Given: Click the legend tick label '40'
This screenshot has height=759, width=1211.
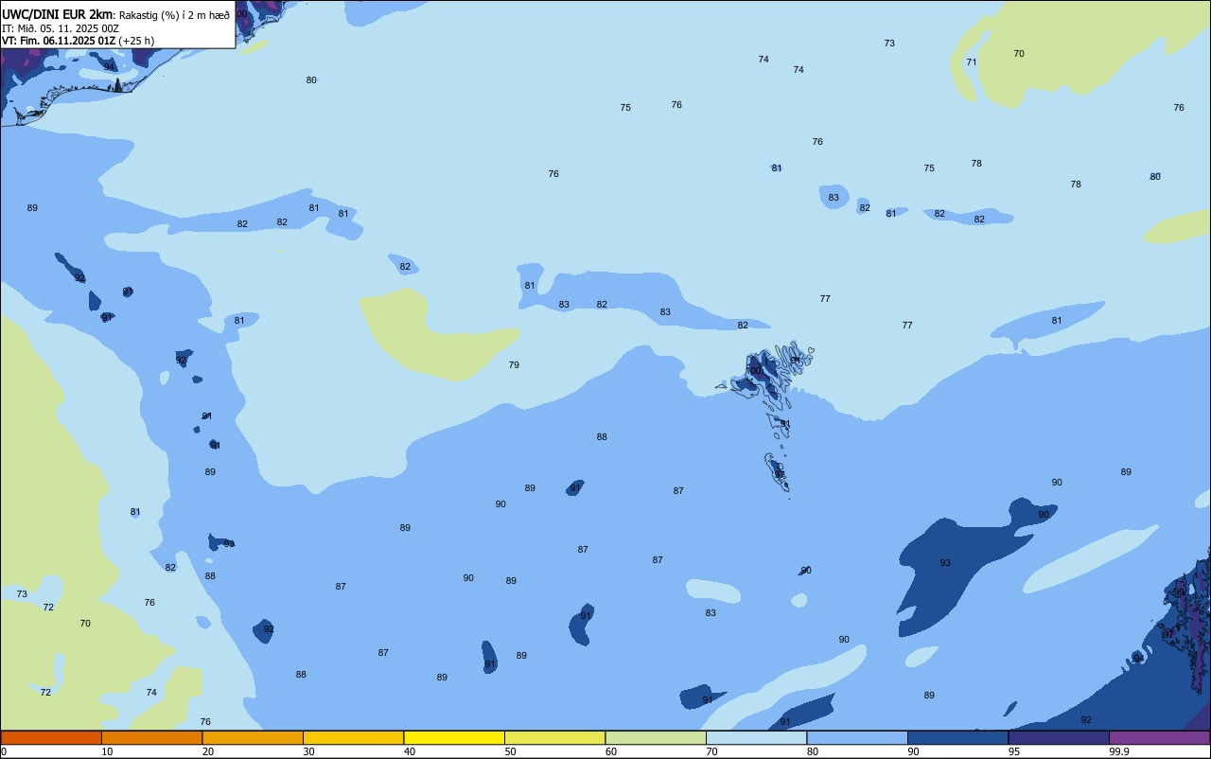Looking at the screenshot, I should coord(410,751).
